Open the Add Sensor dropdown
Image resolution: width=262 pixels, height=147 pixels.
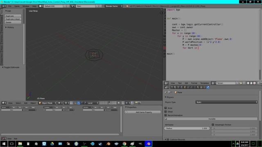[29, 110]
